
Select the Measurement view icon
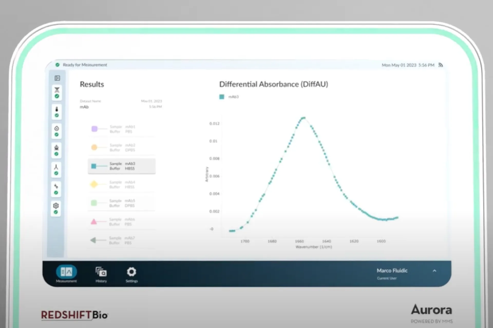pos(66,272)
